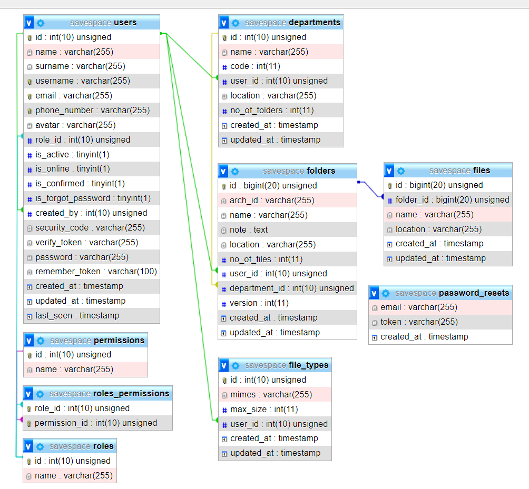Collapse departments table using V button

224,23
